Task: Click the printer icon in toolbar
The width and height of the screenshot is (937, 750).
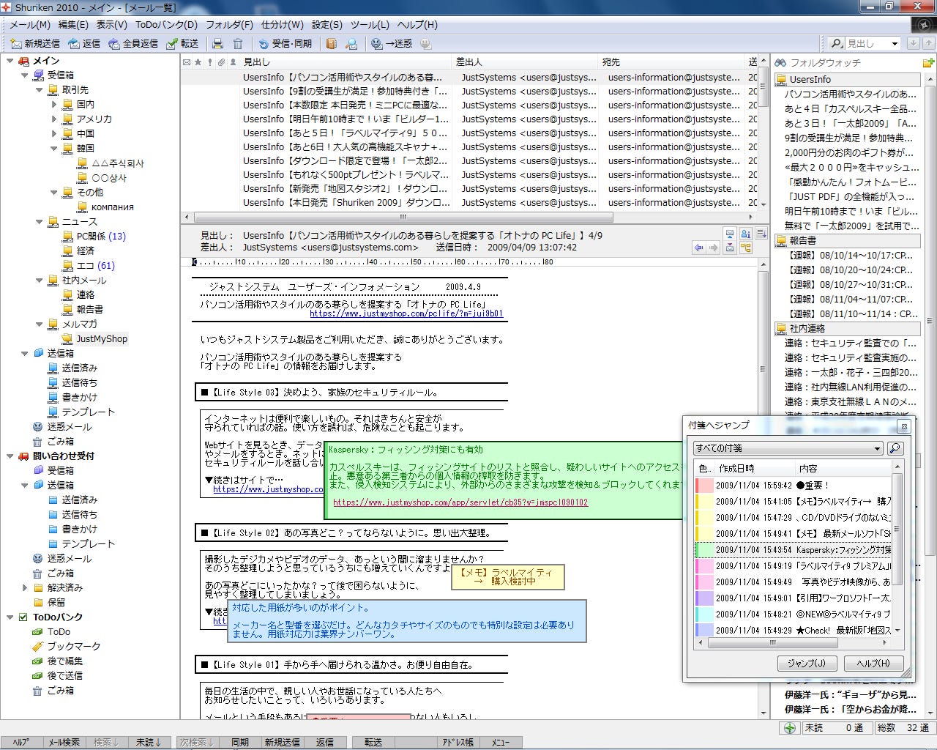Action: pos(217,44)
